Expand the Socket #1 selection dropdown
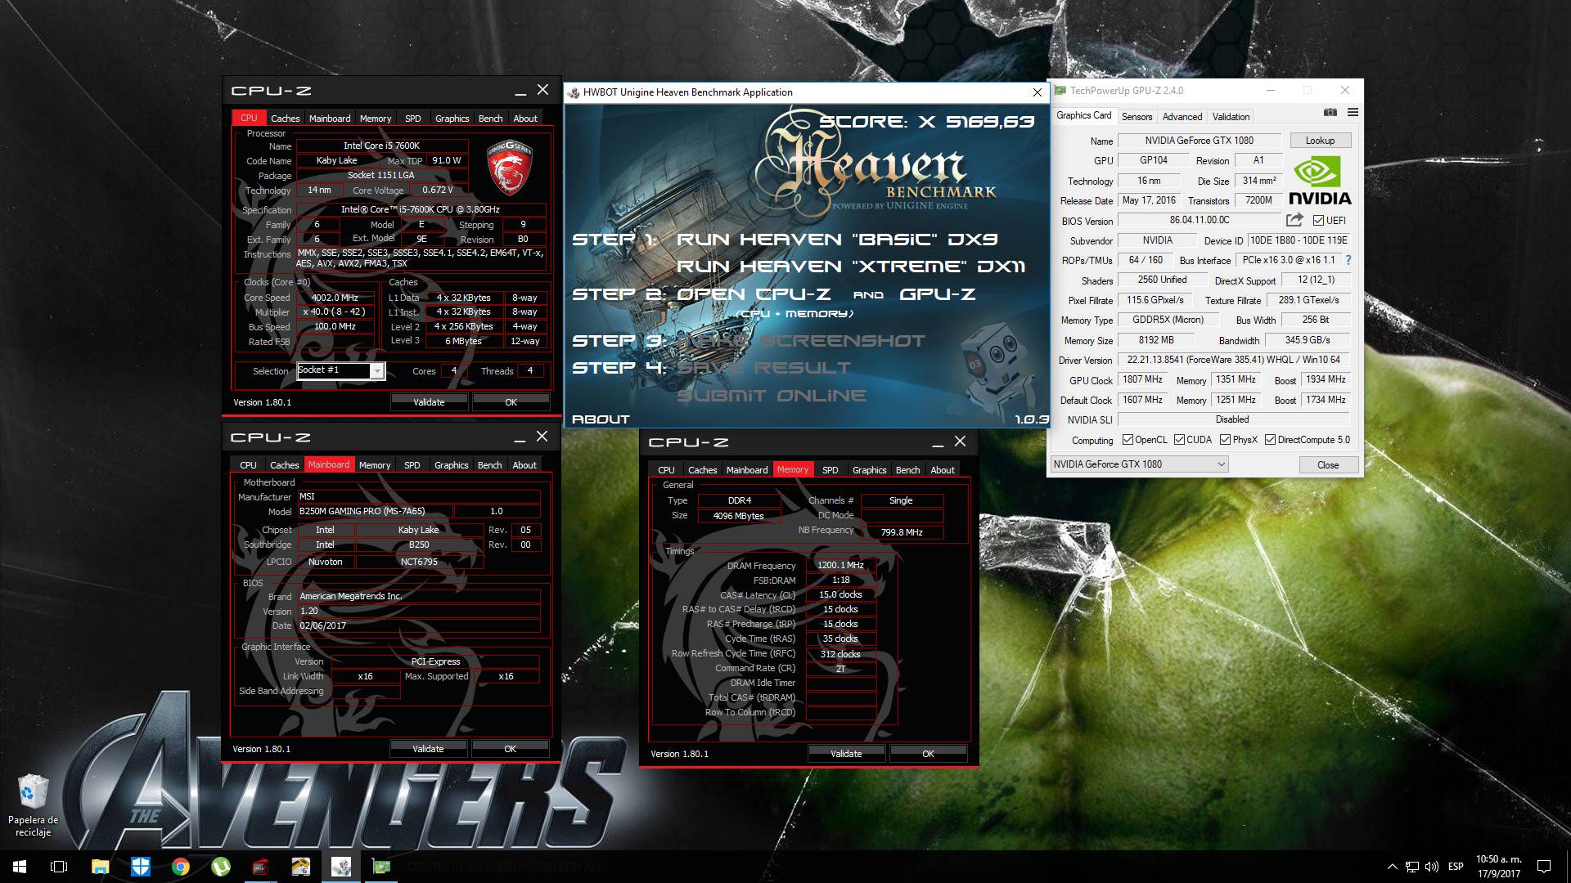 pyautogui.click(x=377, y=371)
